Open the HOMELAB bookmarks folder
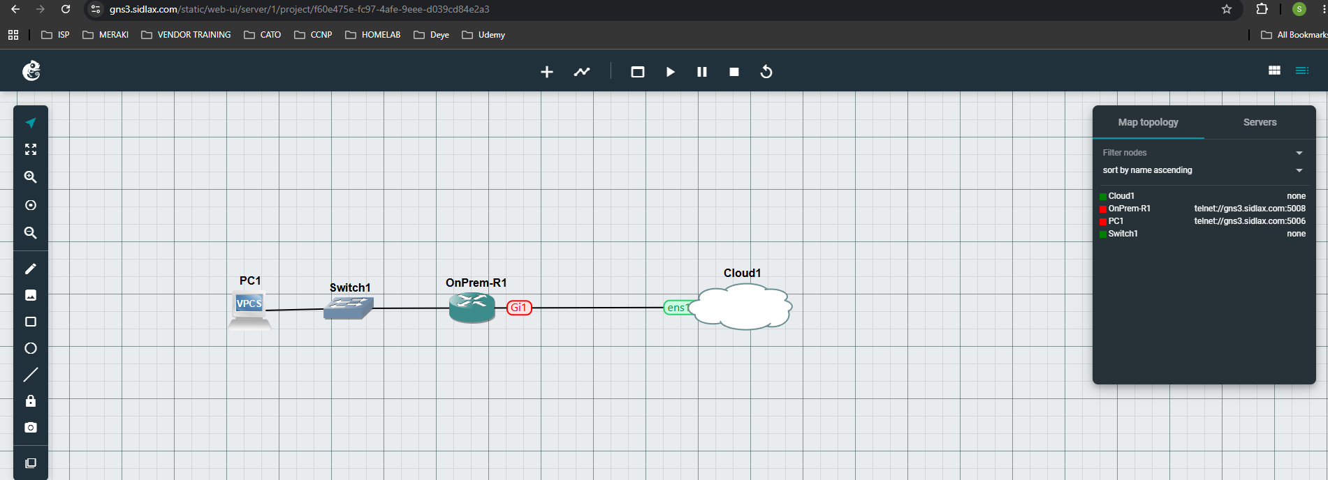Image resolution: width=1328 pixels, height=480 pixels. coord(372,35)
